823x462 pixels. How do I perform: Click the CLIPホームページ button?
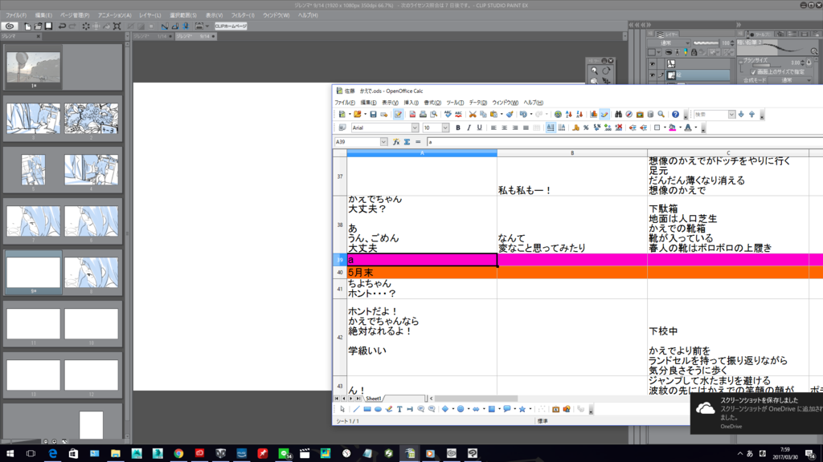click(x=231, y=26)
